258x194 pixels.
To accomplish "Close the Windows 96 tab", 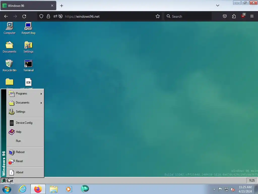I will point(52,6).
